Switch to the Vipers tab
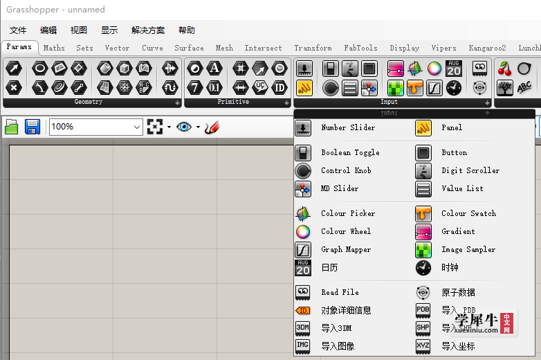The image size is (541, 360). tap(443, 48)
